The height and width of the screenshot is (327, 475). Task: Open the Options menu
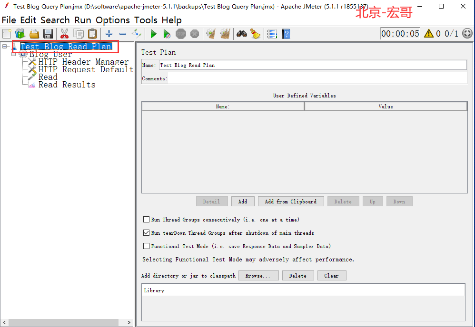tap(113, 20)
